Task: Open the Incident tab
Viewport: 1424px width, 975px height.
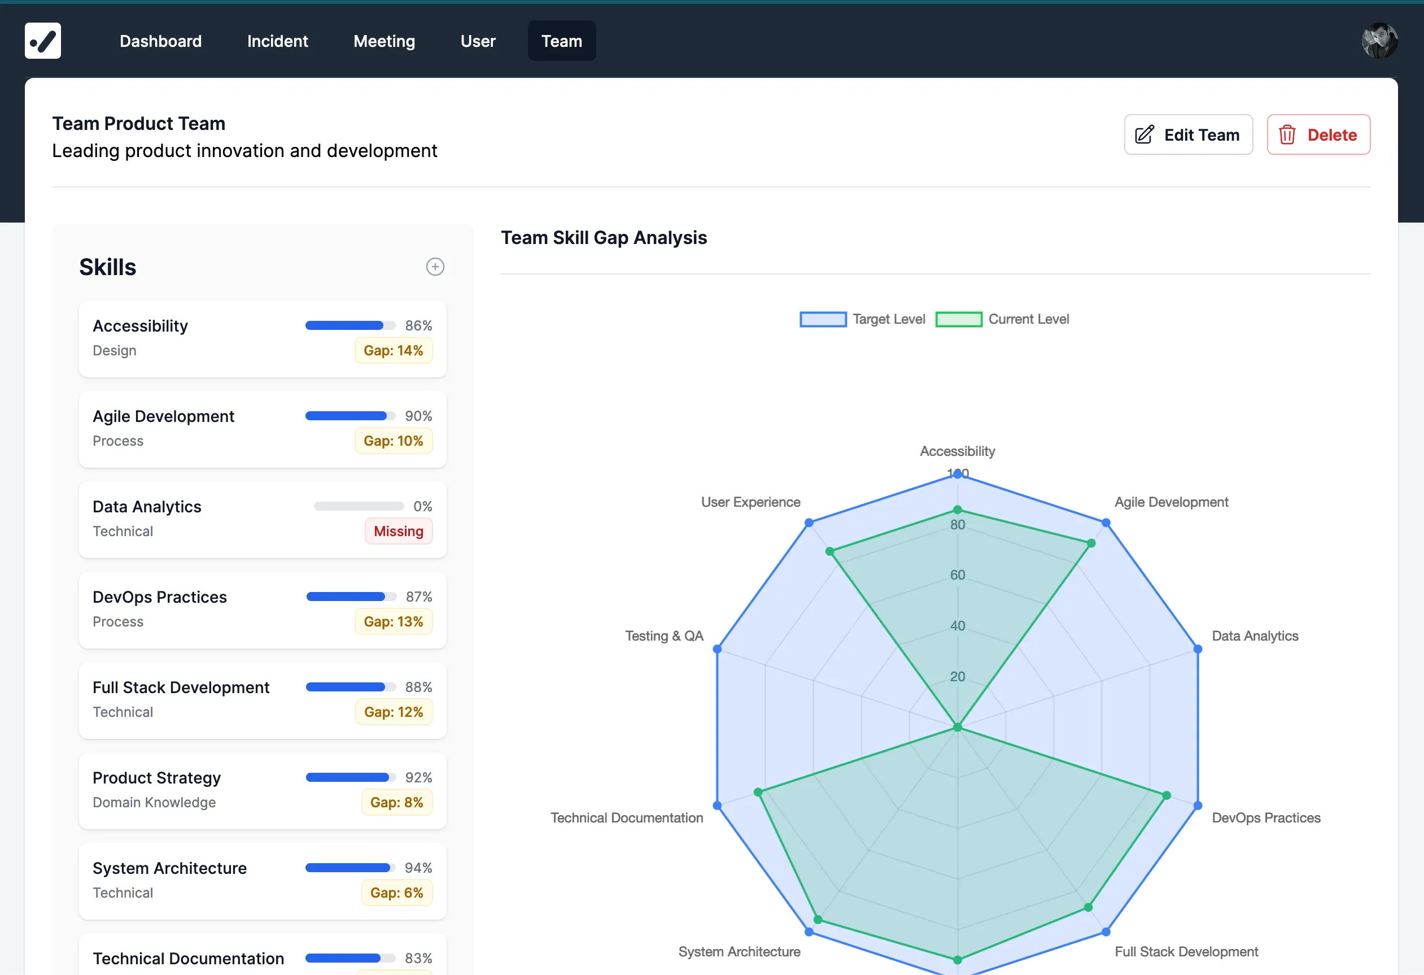Action: click(278, 41)
